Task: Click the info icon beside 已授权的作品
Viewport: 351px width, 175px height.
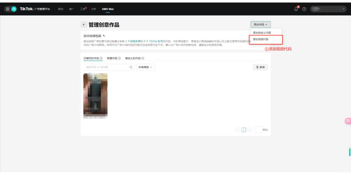Action: 101,58
